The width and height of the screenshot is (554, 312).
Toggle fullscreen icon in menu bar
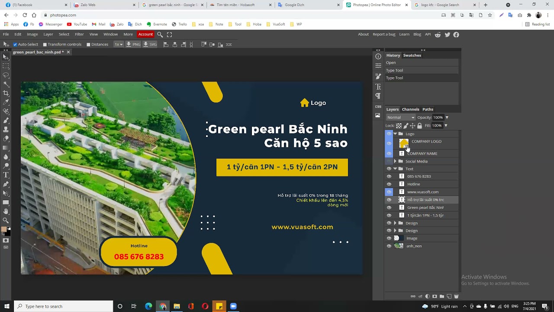click(x=170, y=34)
